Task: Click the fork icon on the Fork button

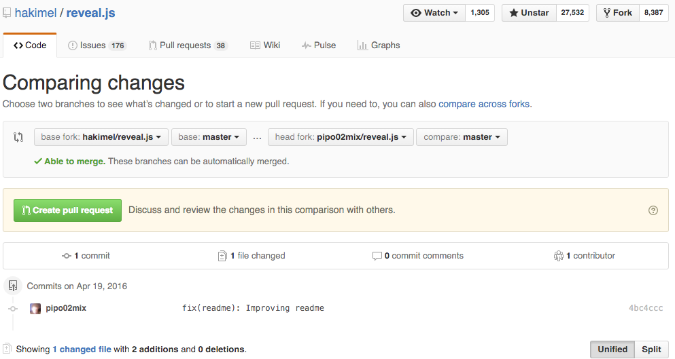Action: (606, 13)
